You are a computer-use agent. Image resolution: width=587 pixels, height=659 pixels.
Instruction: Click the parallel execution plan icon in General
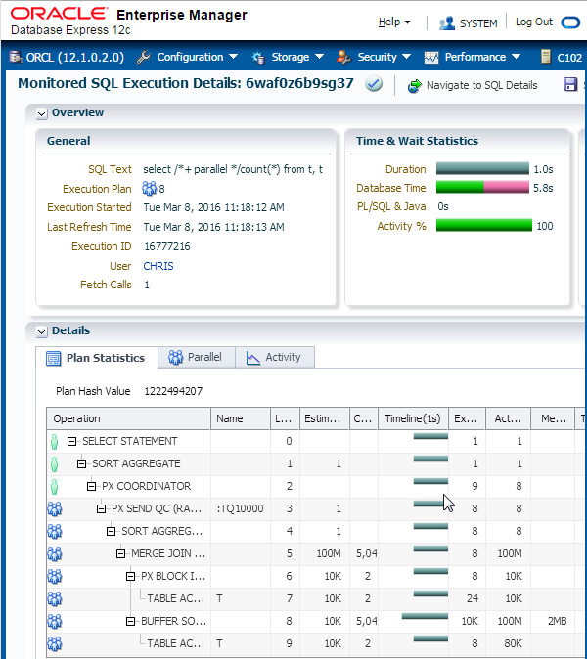tap(149, 189)
